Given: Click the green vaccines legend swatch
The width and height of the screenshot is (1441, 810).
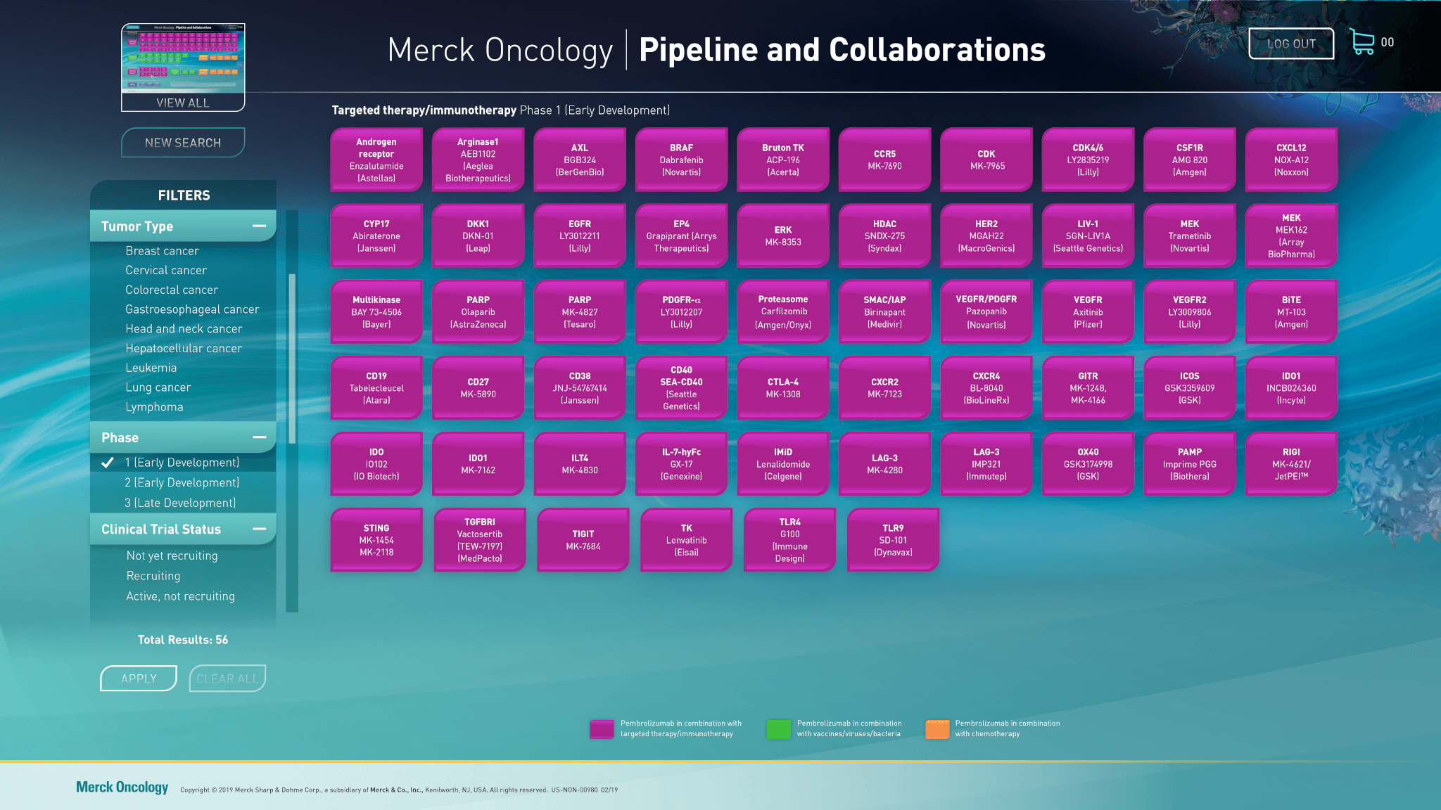Looking at the screenshot, I should coord(778,729).
